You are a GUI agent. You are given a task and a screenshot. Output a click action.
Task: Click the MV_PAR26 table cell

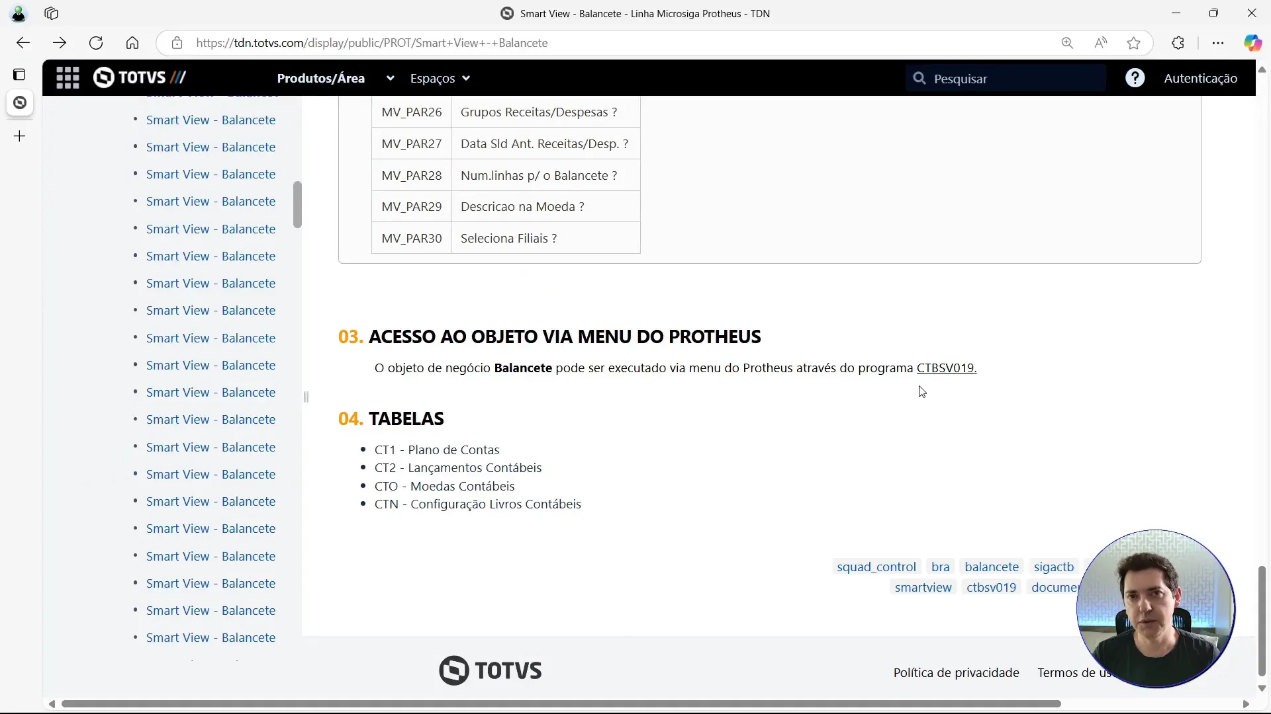pyautogui.click(x=411, y=112)
